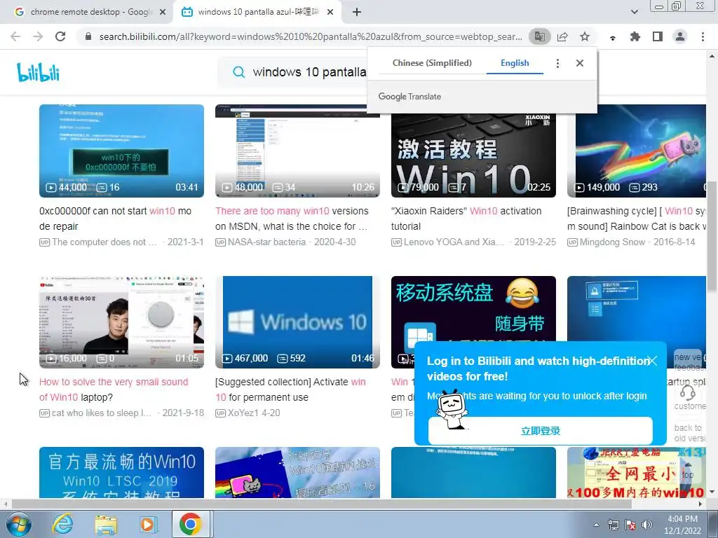Show hidden system tray icons

pyautogui.click(x=596, y=525)
